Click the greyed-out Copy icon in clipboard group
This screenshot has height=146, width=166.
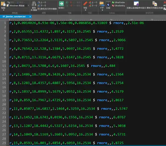9,2
